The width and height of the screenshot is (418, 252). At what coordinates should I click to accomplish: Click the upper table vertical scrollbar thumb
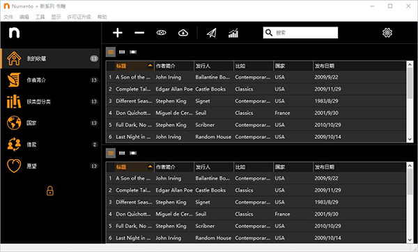[410, 83]
